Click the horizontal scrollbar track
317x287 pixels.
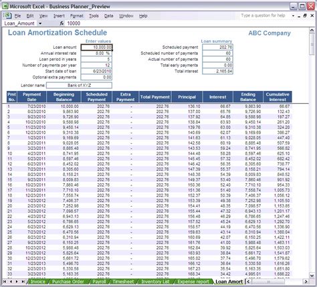[277, 282]
